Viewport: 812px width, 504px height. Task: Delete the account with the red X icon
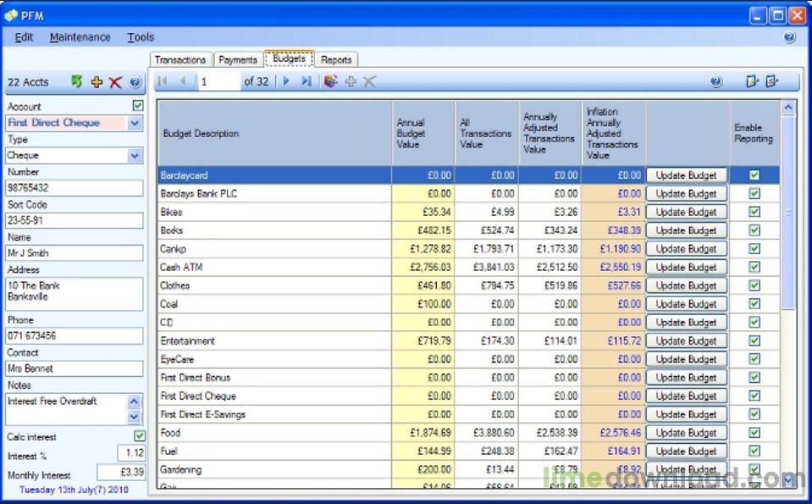(115, 82)
